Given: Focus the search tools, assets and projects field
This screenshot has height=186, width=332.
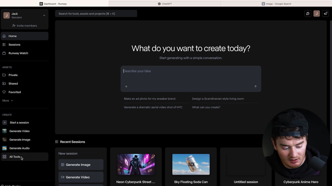Looking at the screenshot, I should pyautogui.click(x=96, y=14).
